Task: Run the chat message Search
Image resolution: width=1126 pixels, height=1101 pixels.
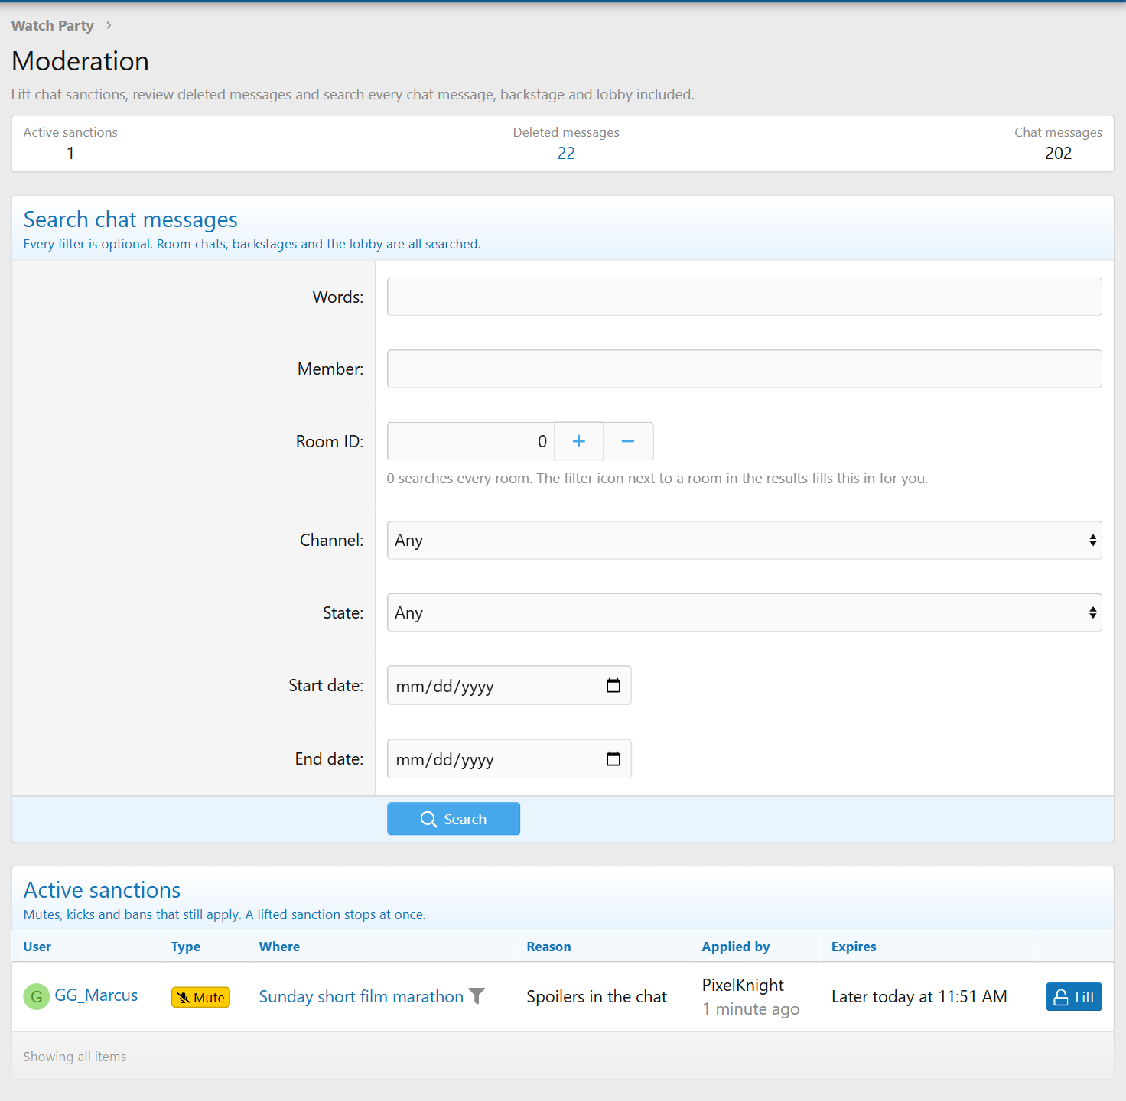Action: coord(454,819)
